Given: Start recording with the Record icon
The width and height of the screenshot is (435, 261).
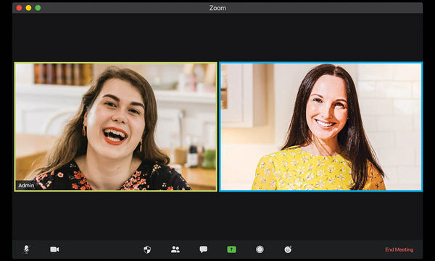Looking at the screenshot, I should [260, 249].
